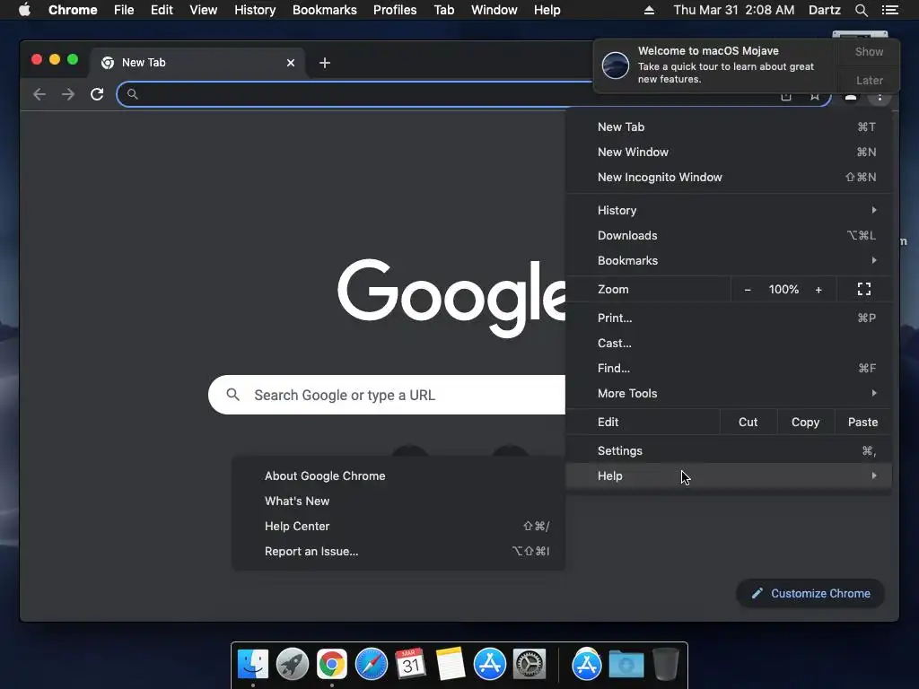
Task: Open the Tab menu in menu bar
Action: point(444,10)
